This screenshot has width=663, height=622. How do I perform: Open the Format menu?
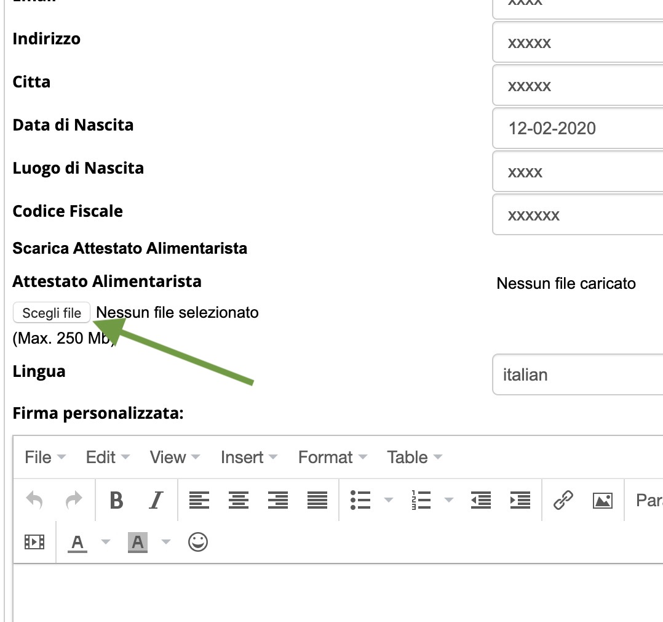(332, 458)
